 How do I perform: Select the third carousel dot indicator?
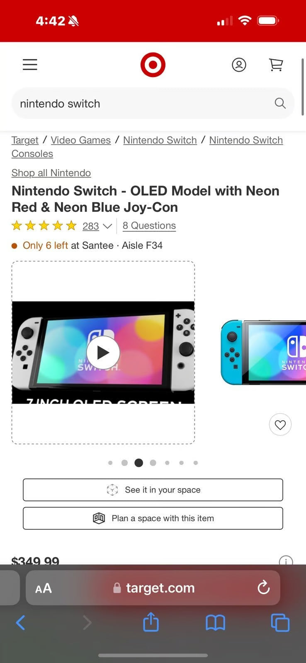(x=139, y=463)
